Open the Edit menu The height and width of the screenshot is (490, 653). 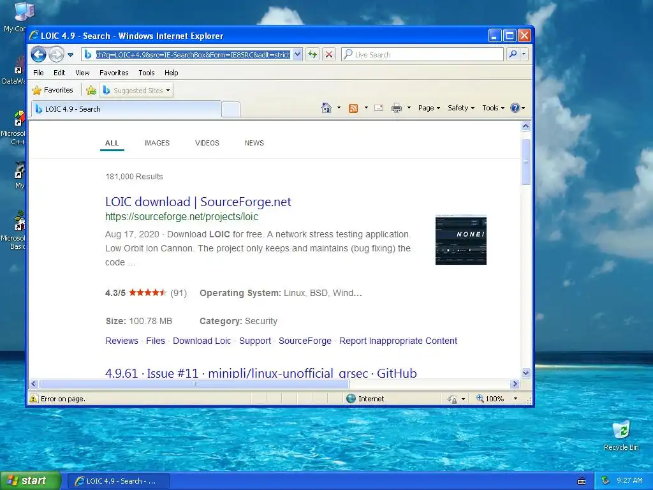click(59, 73)
